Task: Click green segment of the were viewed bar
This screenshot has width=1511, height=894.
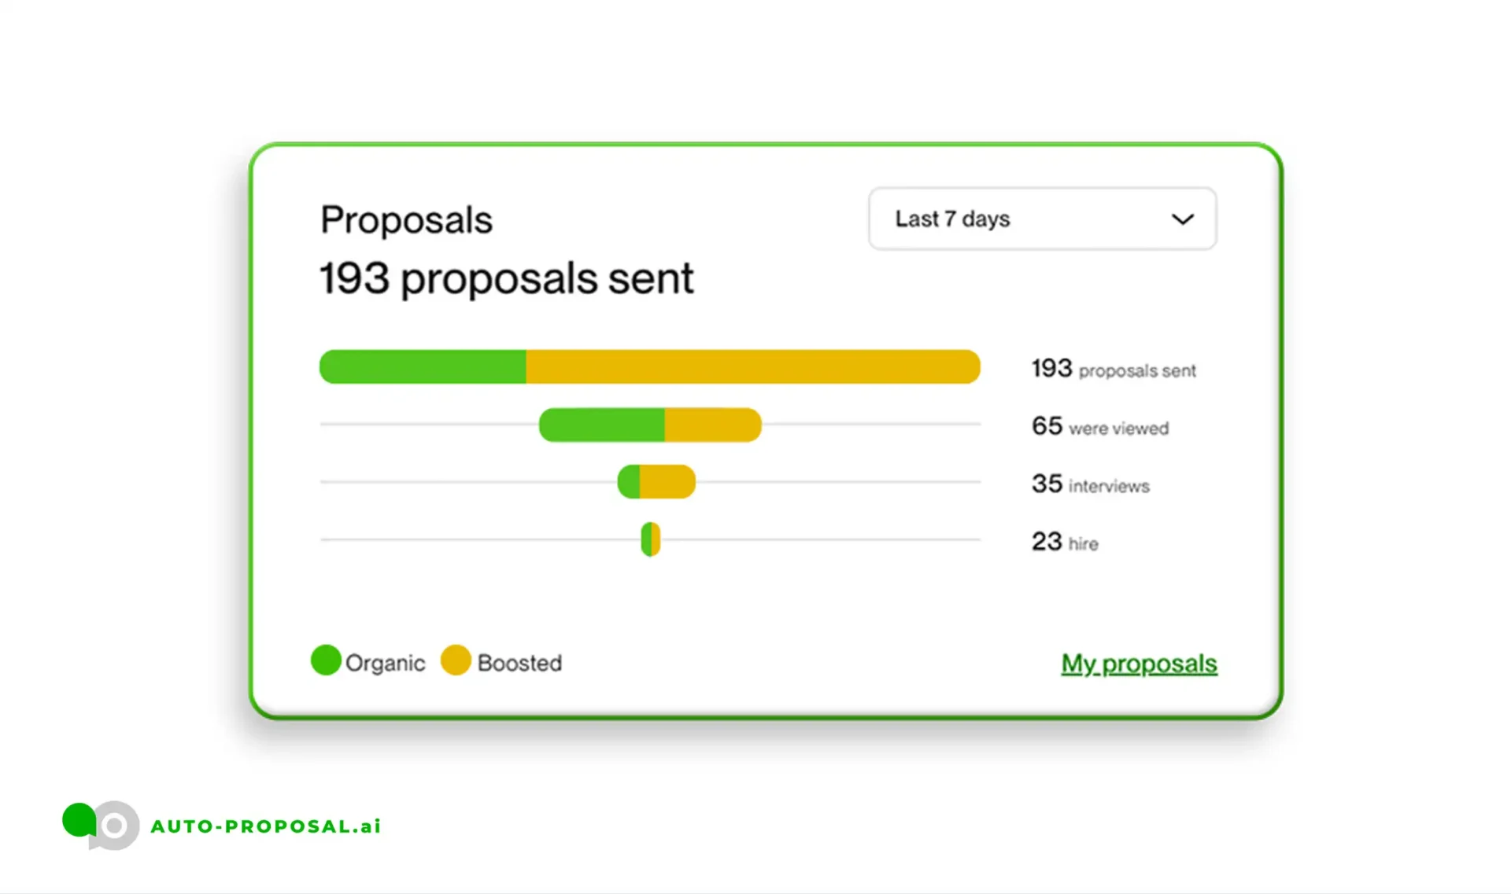Action: [x=602, y=425]
